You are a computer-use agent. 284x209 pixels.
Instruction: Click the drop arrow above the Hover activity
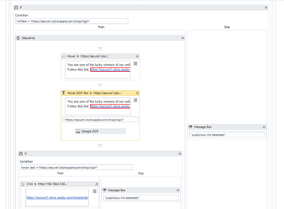[x=100, y=49]
